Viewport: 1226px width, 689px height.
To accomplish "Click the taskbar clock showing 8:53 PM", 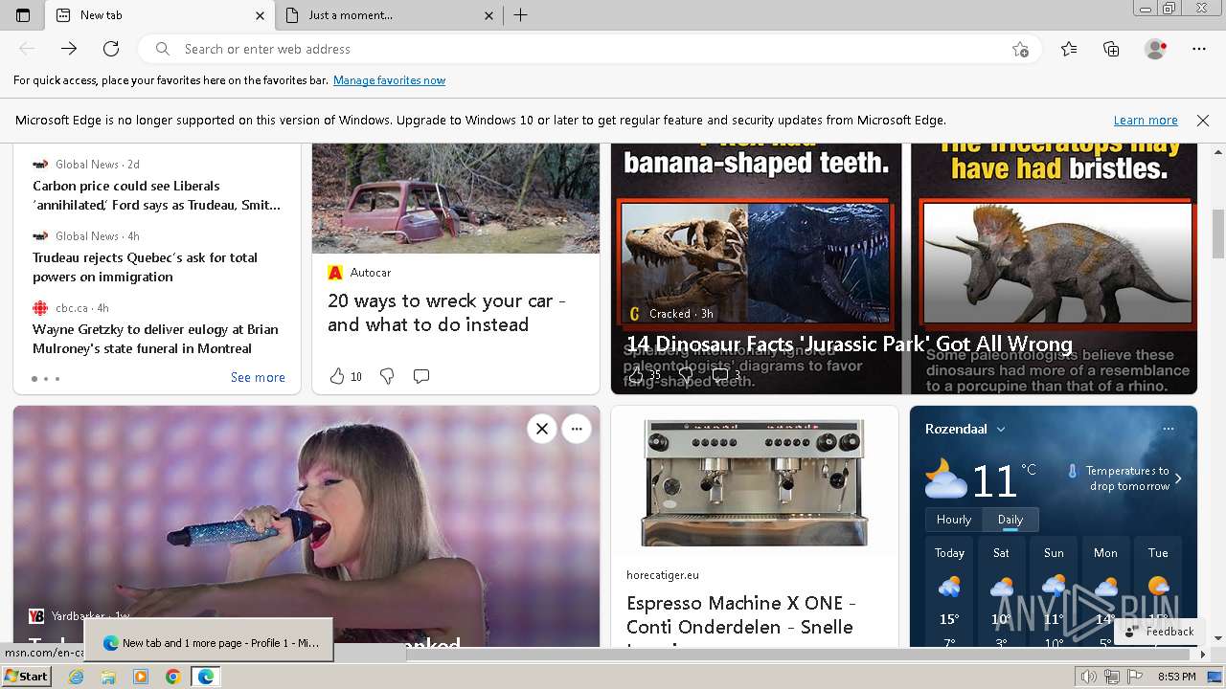I will pos(1176,677).
